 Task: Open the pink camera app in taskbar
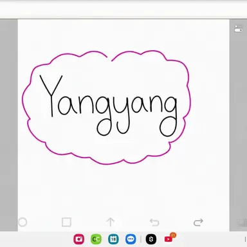tap(79, 239)
